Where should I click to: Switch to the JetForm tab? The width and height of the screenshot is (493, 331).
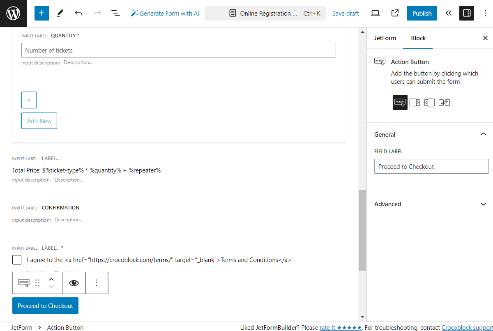click(x=385, y=38)
